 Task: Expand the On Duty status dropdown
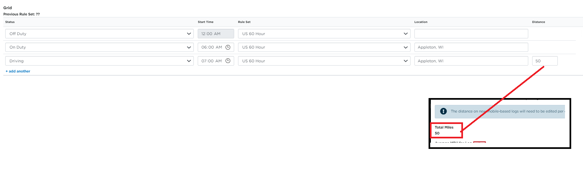[x=99, y=47]
